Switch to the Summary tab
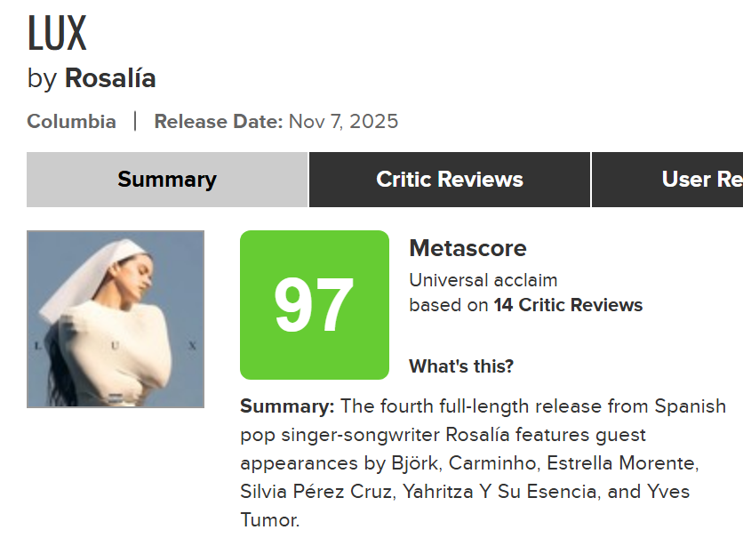 pyautogui.click(x=167, y=180)
